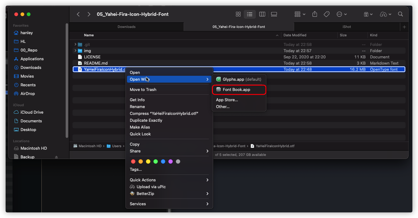418x218 pixels.
Task: Expand the Services submenu
Action: [169, 204]
